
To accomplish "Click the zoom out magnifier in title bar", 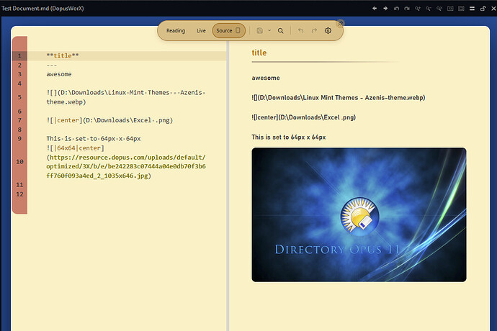I will [x=429, y=9].
